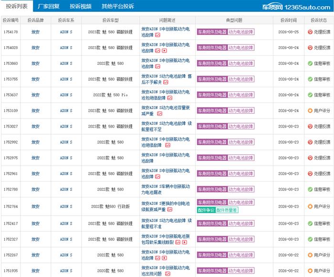Screen dimensions: 334x277
Task: Open the 投诉视频 tab
Action: [x=81, y=6]
